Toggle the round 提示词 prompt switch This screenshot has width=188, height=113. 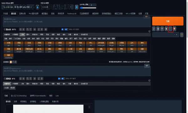5,30
